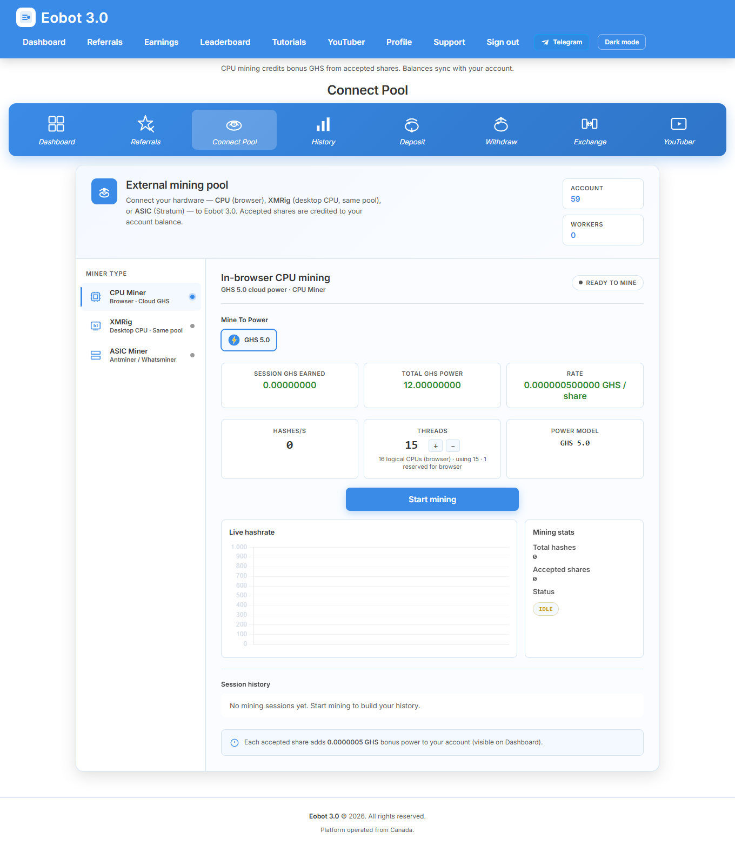Image resolution: width=735 pixels, height=852 pixels.
Task: Select the XMRig radio indicator
Action: point(192,326)
